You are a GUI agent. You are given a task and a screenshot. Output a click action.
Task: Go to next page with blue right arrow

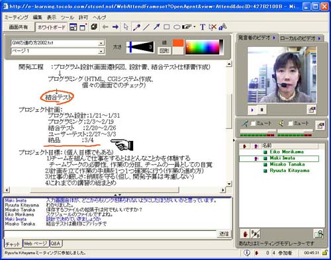[115, 27]
